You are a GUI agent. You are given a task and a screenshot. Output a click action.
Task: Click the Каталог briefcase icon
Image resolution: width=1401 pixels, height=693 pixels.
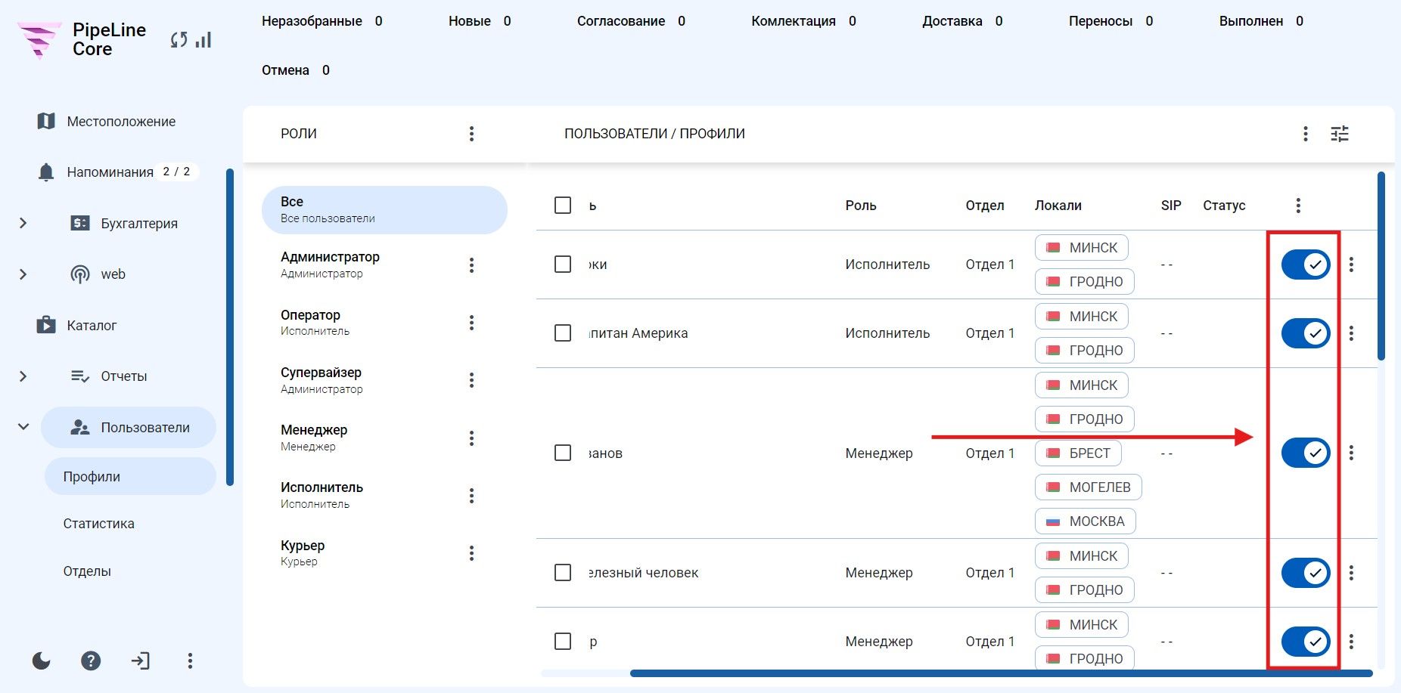point(46,325)
